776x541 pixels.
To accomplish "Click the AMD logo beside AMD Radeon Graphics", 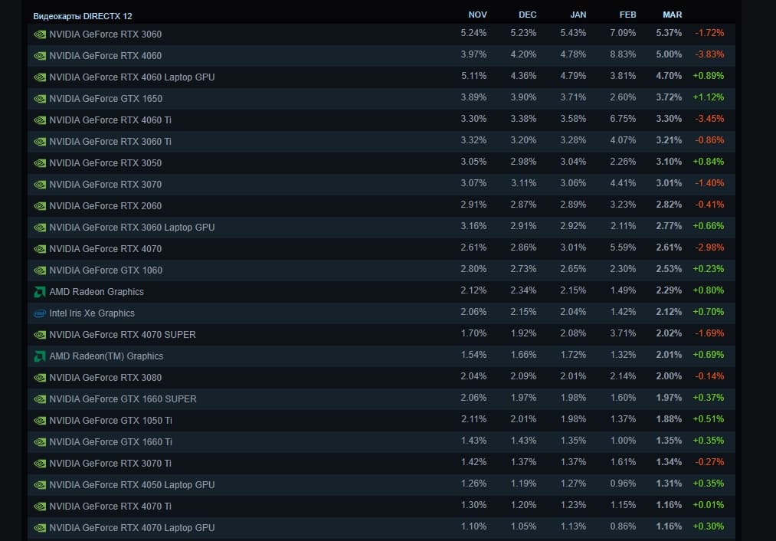I will click(x=40, y=292).
